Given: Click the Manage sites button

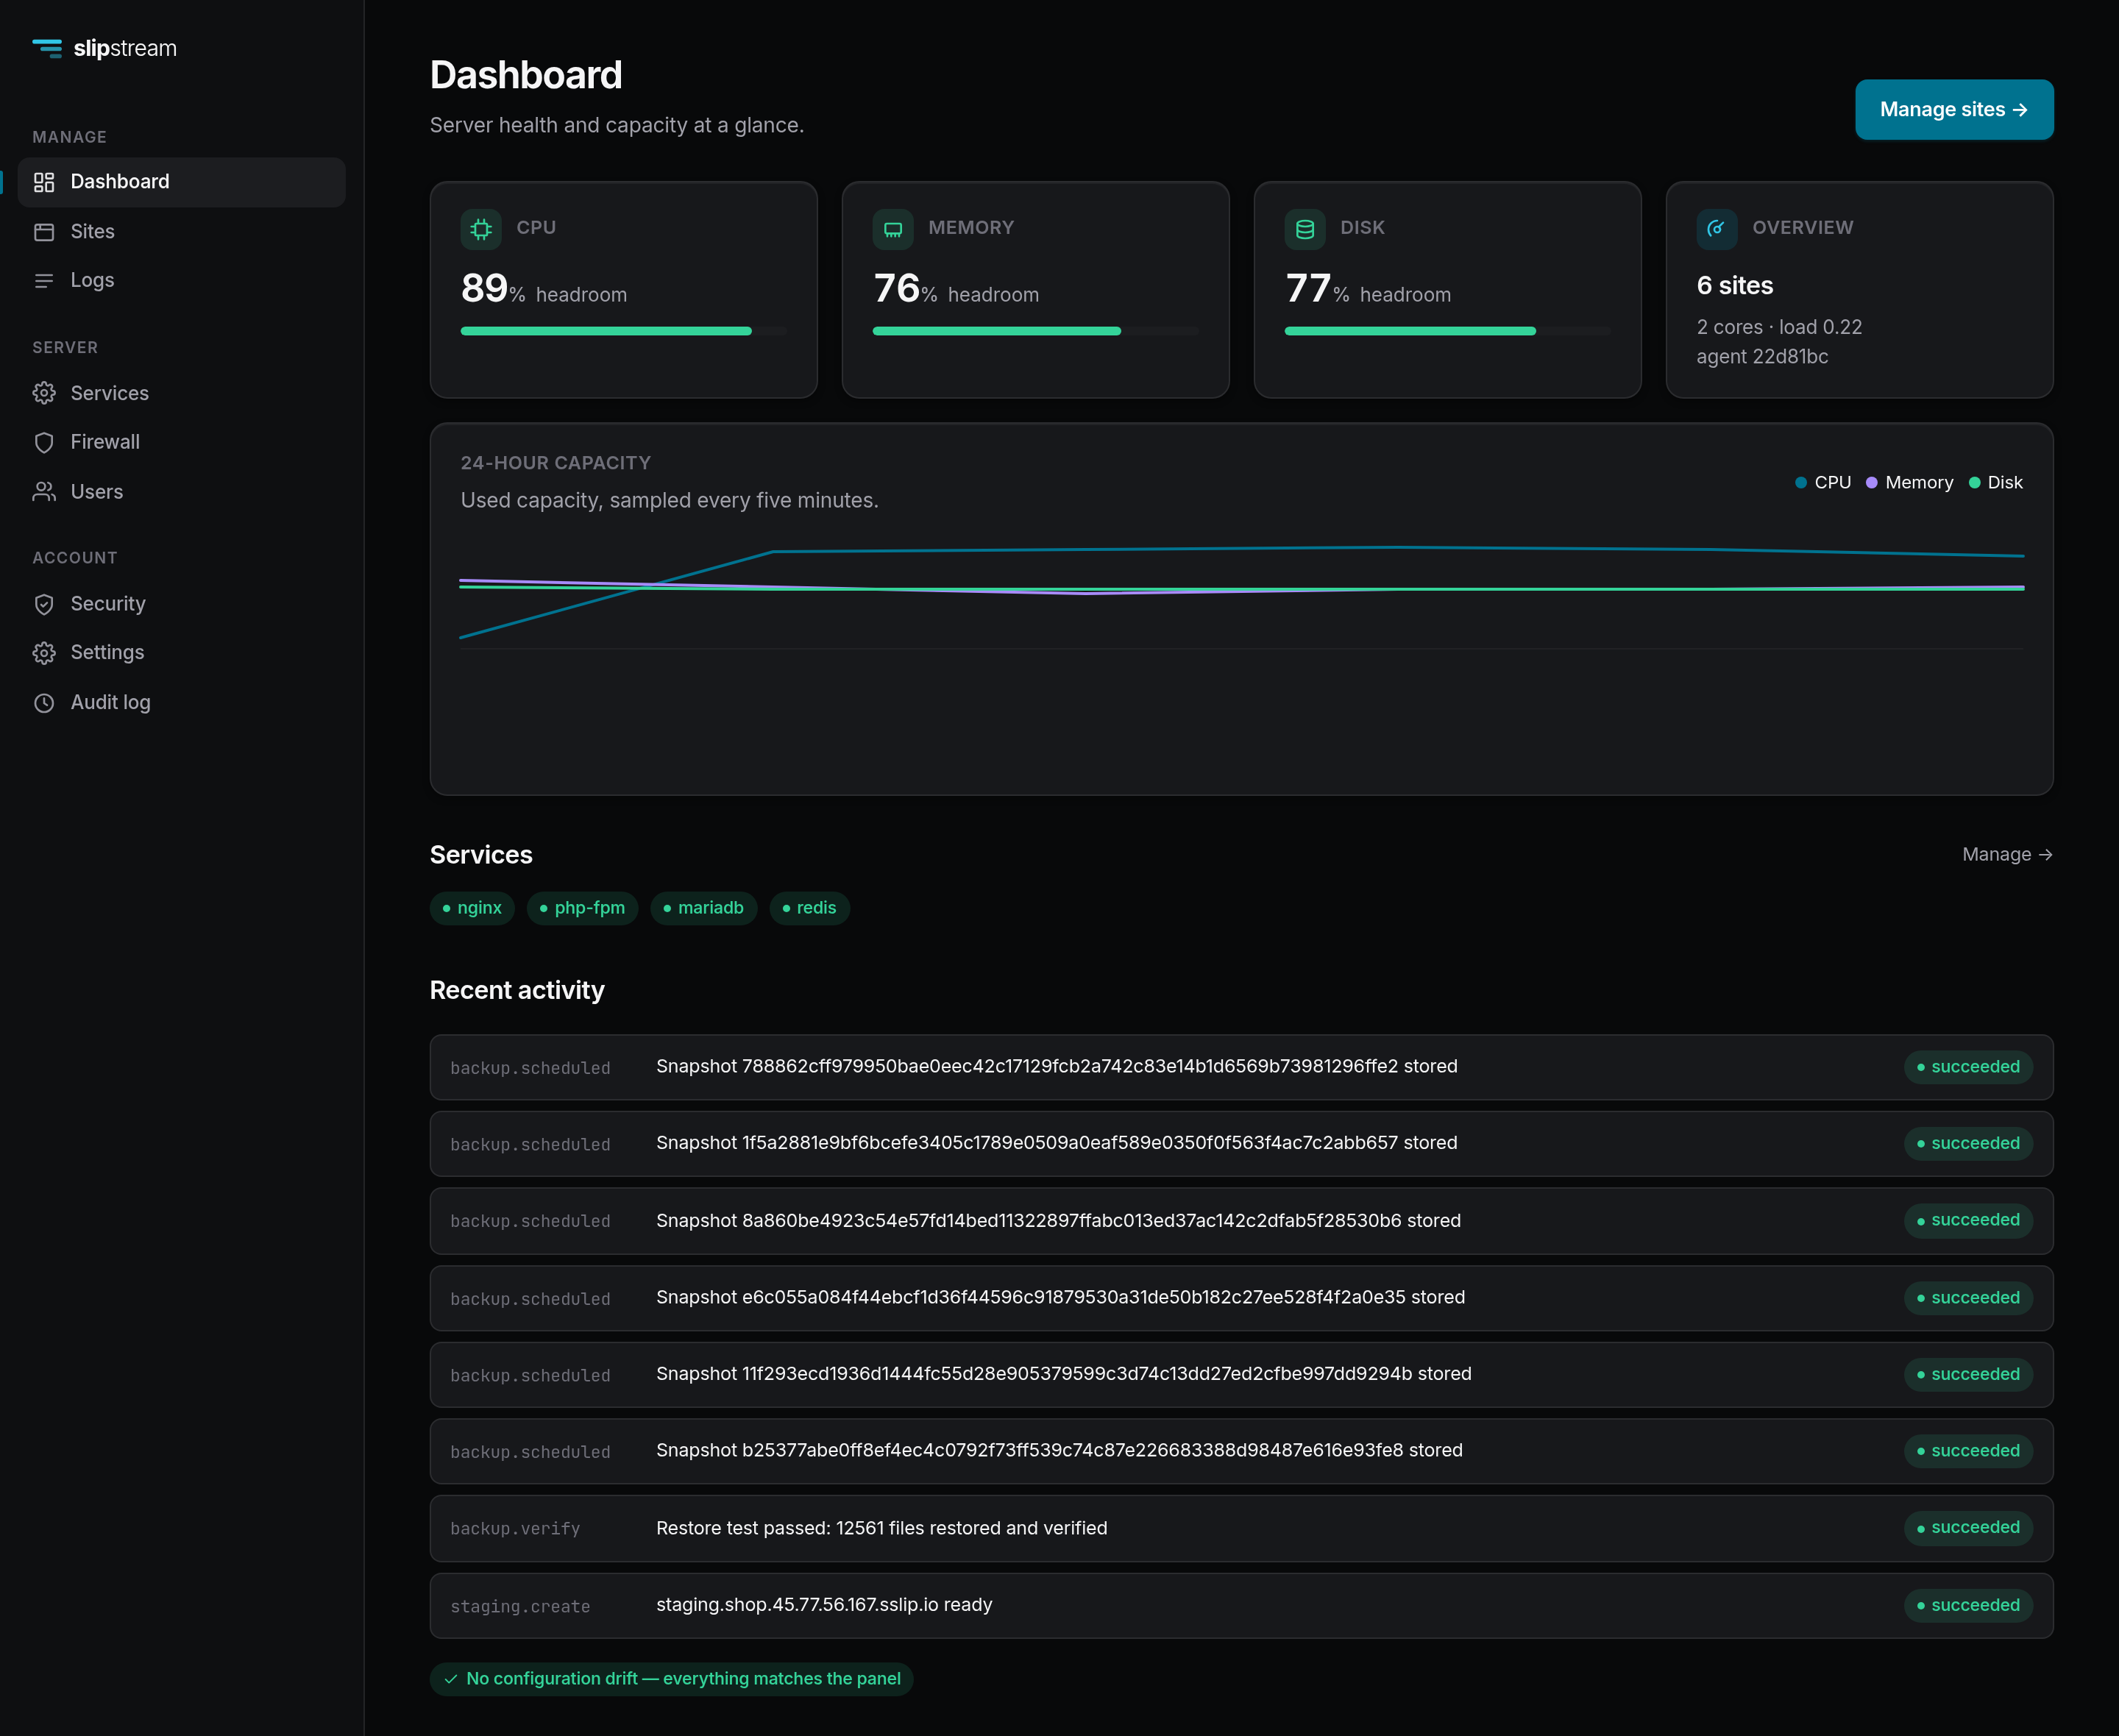Looking at the screenshot, I should [1954, 110].
